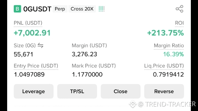198x111 pixels.
Task: Tap the green B buy-side badge
Action: 17,9
